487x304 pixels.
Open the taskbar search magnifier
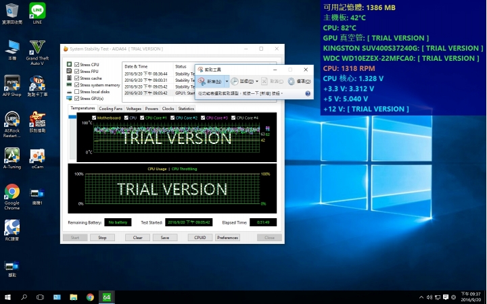24,297
